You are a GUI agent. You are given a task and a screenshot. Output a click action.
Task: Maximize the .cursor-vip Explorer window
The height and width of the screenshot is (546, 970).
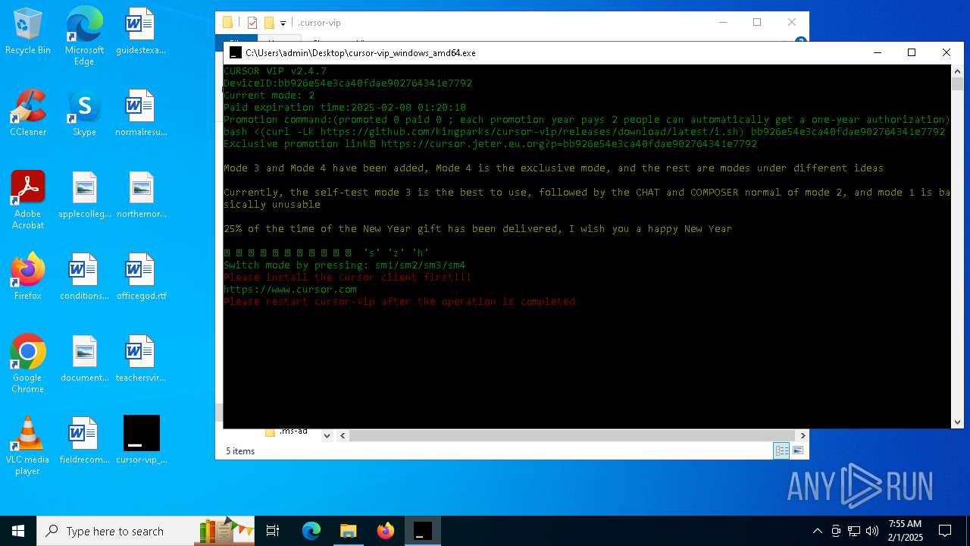[757, 22]
